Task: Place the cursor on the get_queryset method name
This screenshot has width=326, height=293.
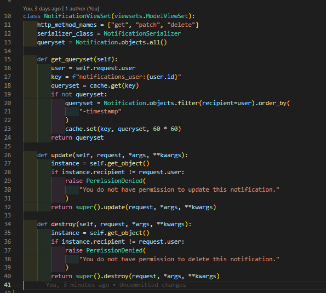Action: tap(72, 60)
